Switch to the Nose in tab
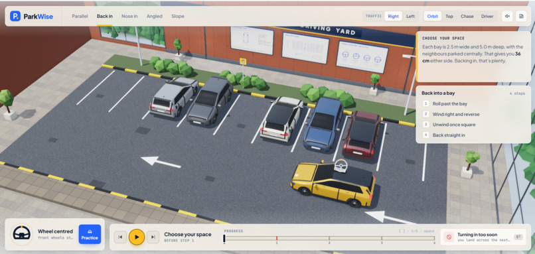The width and height of the screenshot is (535, 254). pyautogui.click(x=129, y=16)
